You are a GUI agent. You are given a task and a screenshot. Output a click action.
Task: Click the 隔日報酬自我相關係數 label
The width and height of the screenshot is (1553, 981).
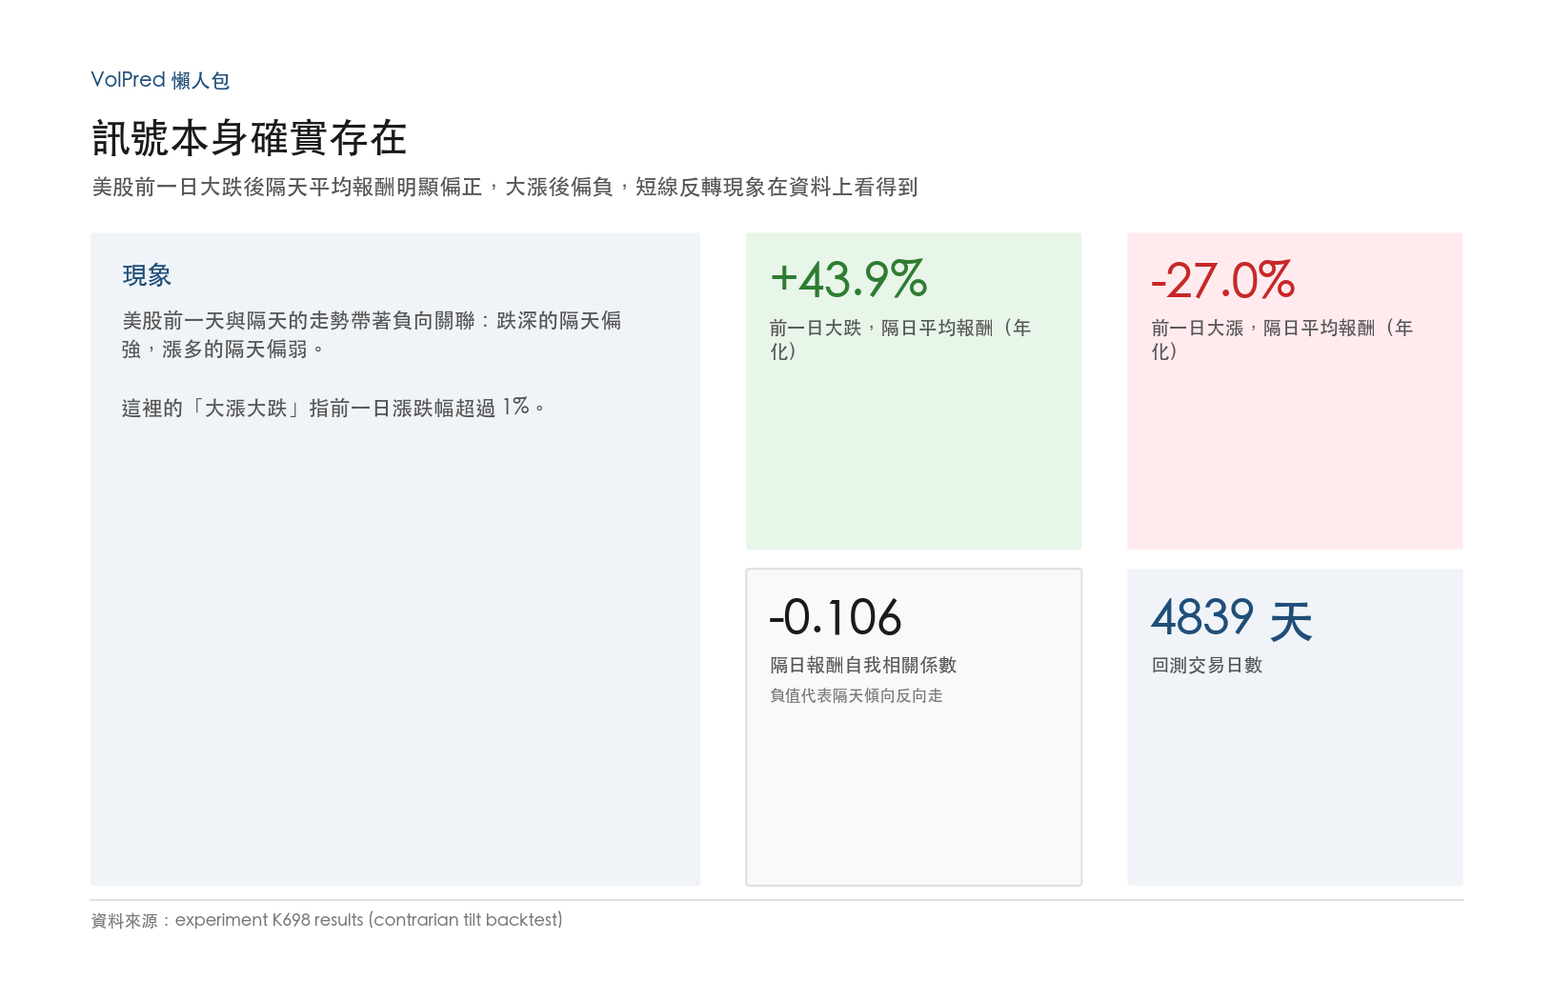point(863,665)
